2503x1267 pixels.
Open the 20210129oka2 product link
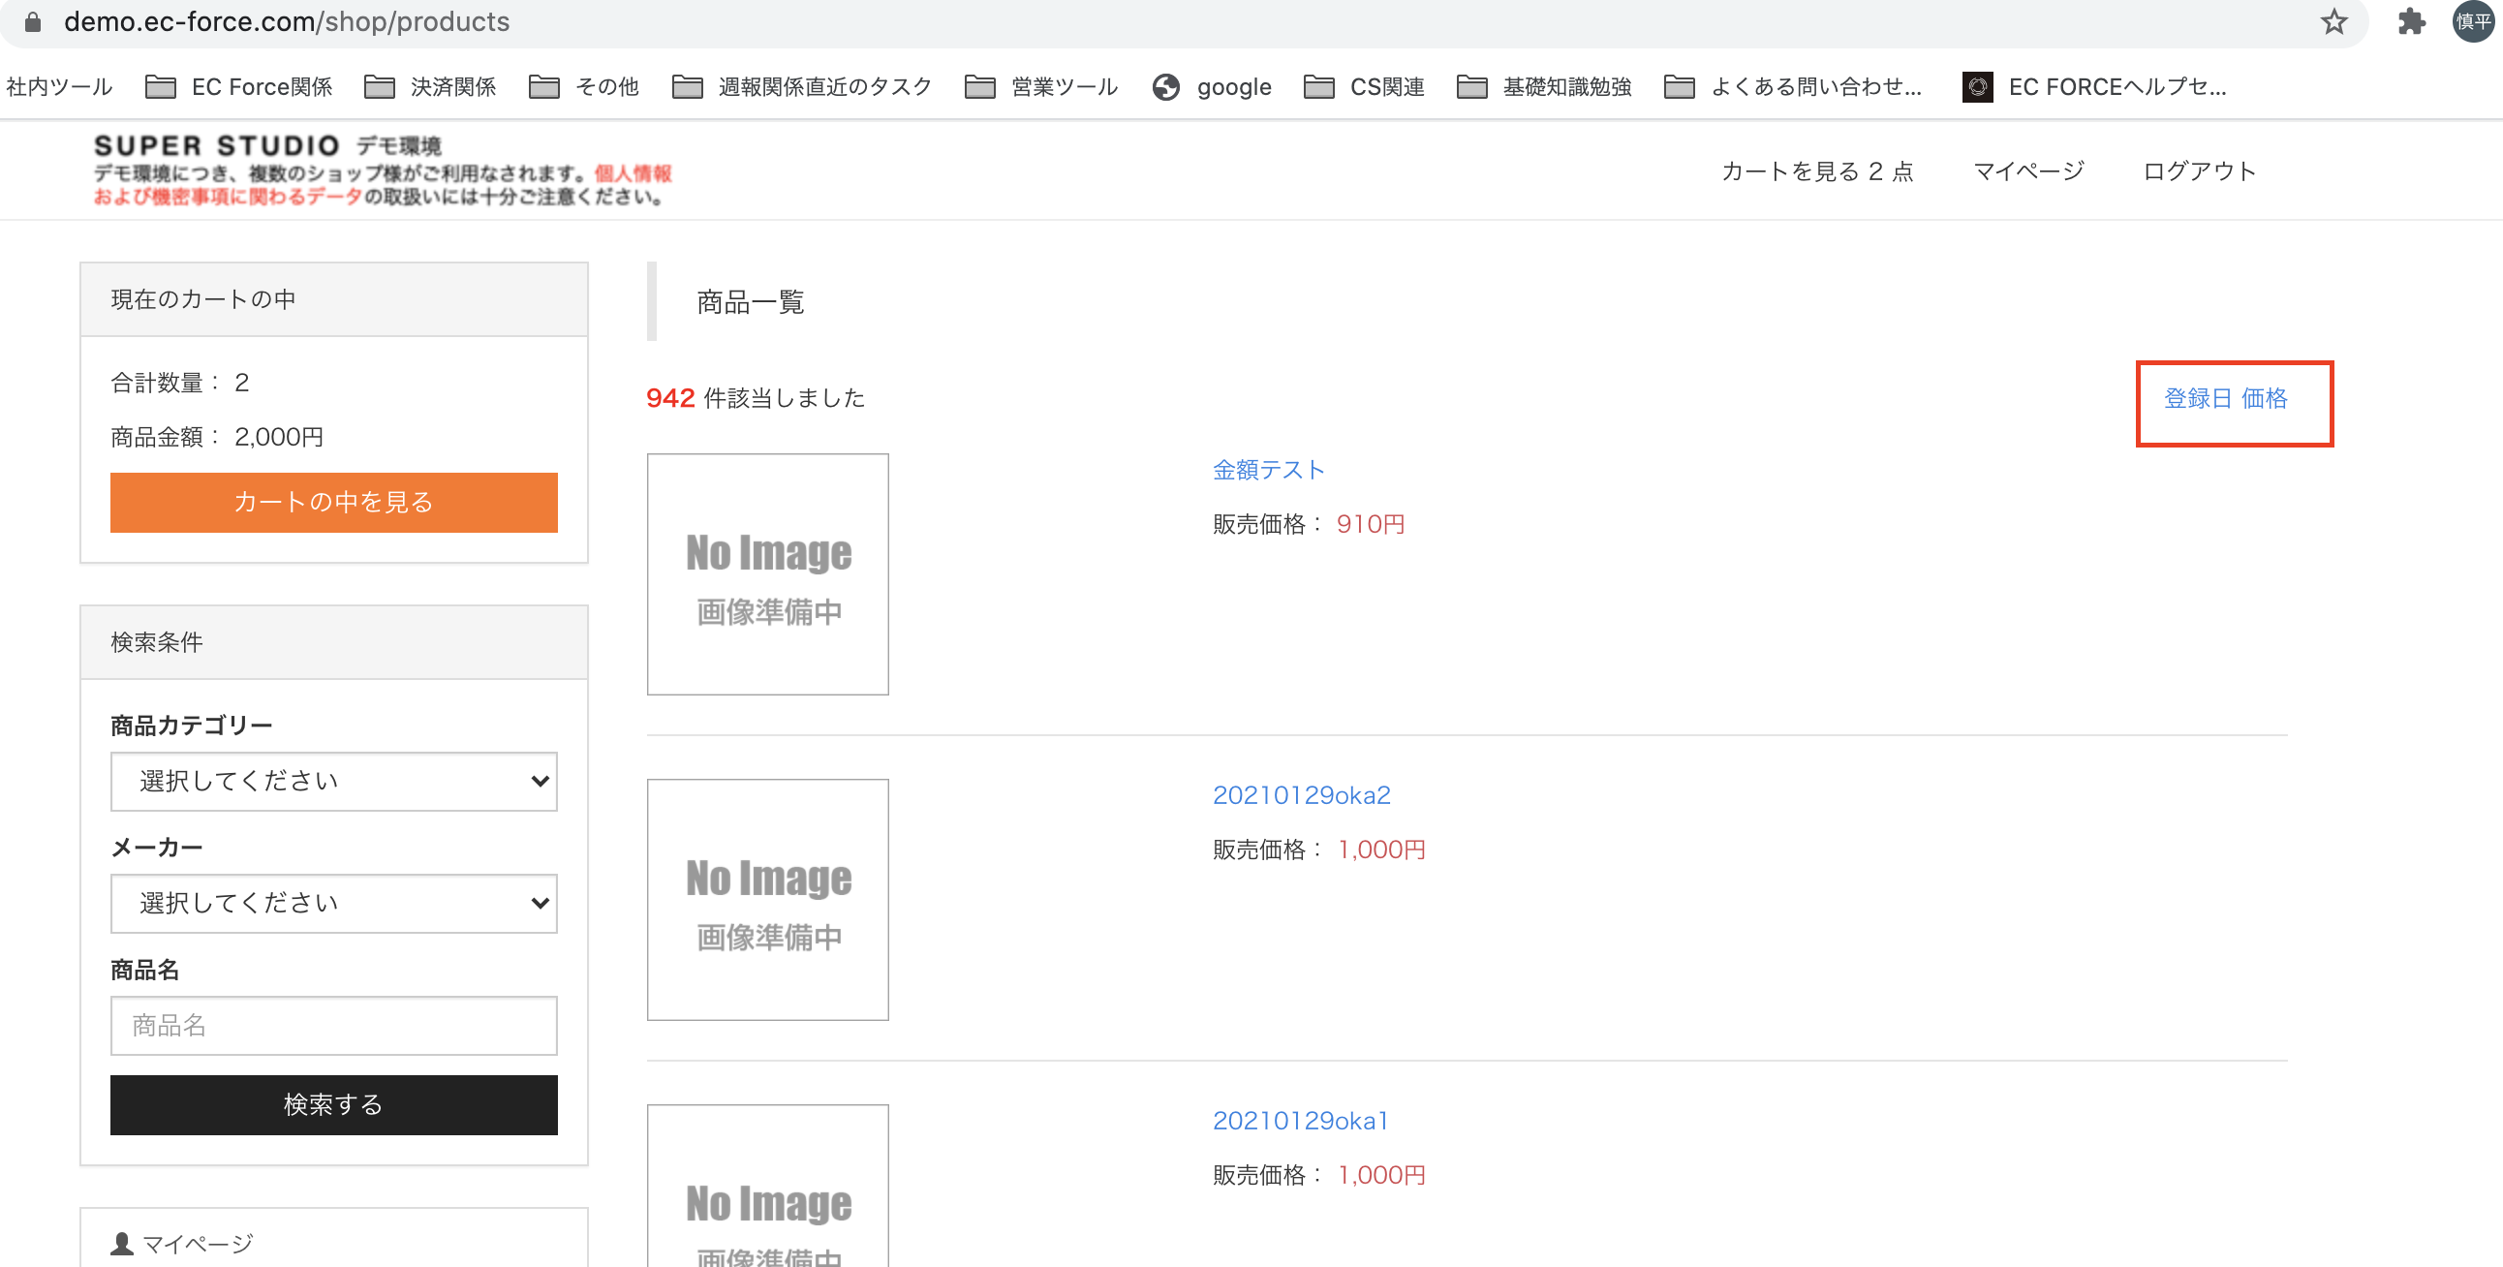pyautogui.click(x=1301, y=796)
